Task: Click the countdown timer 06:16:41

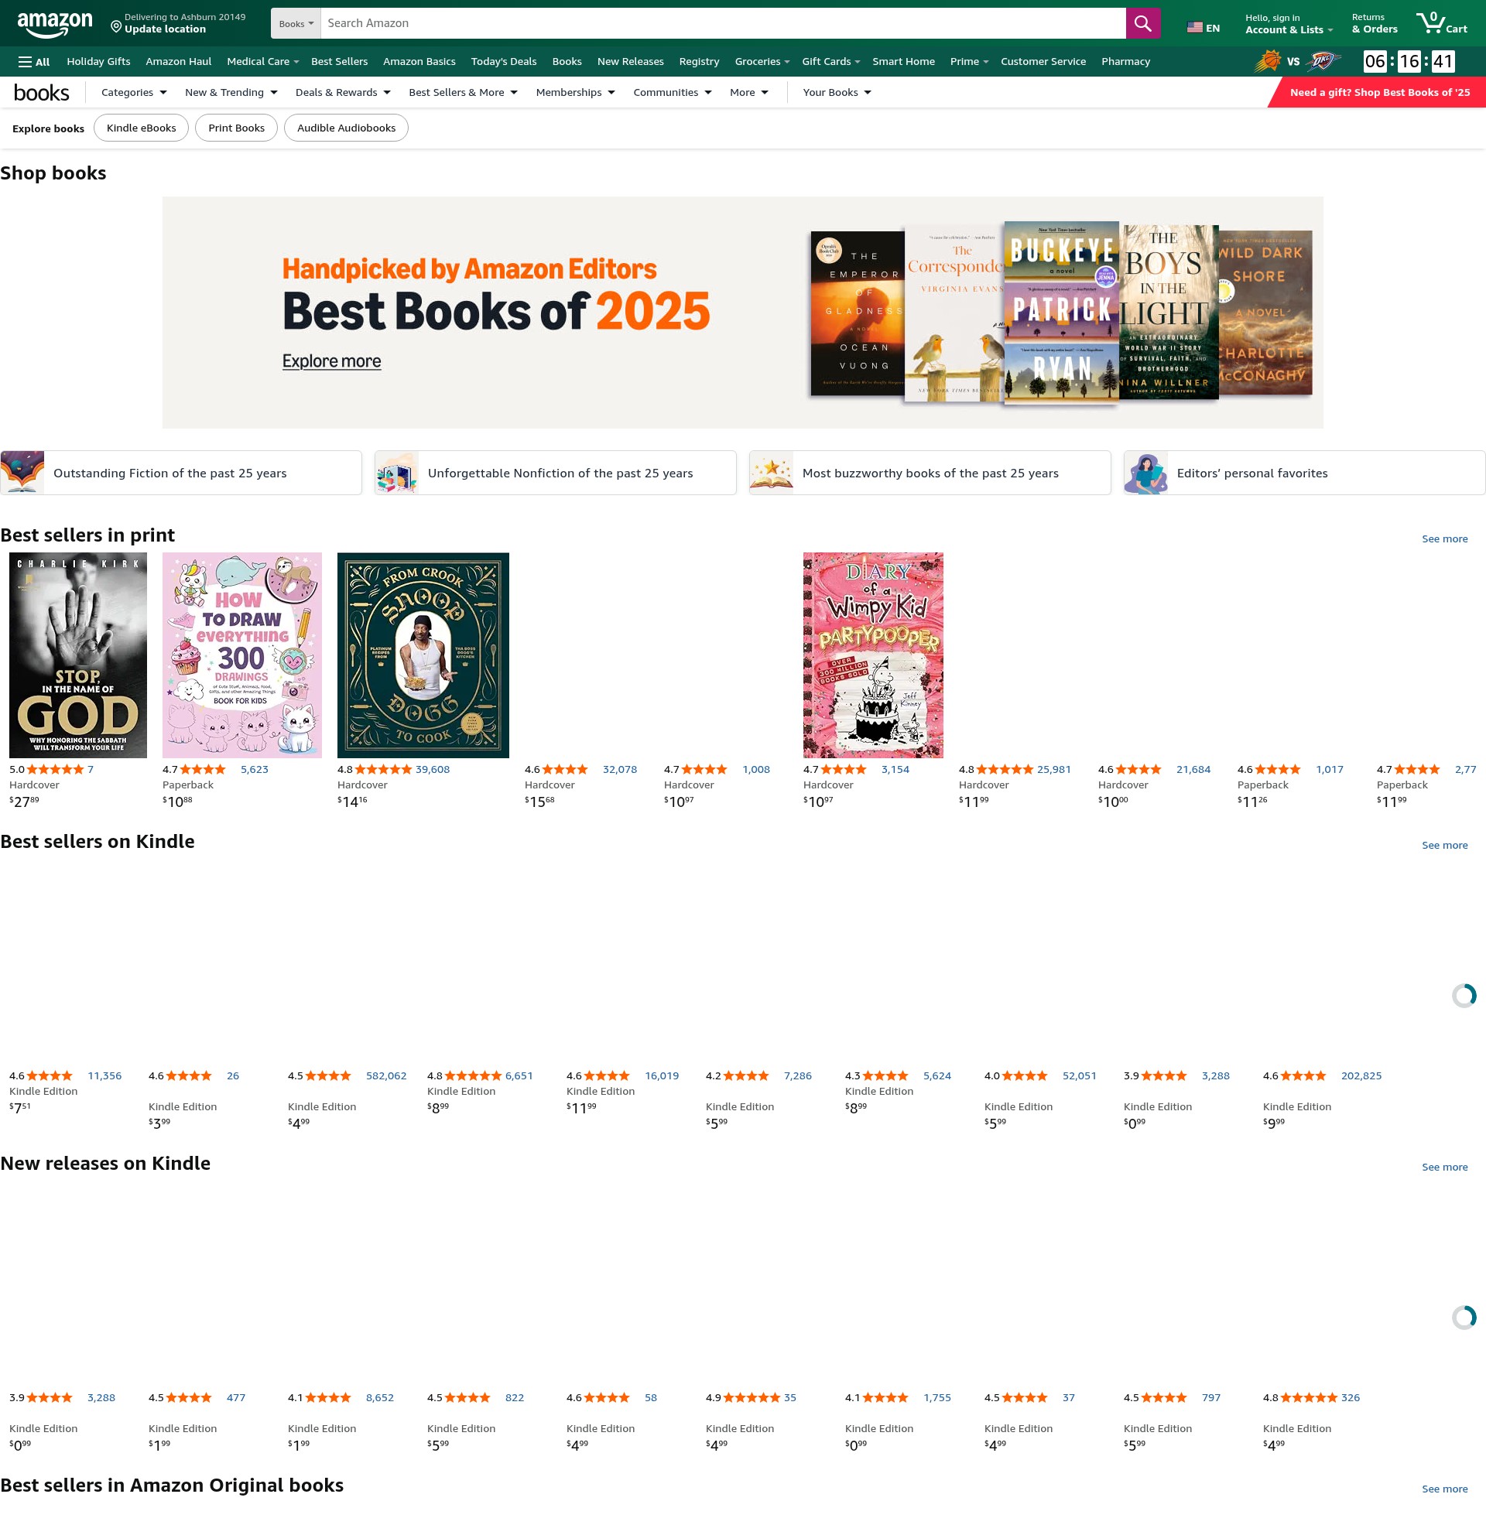Action: [1409, 61]
